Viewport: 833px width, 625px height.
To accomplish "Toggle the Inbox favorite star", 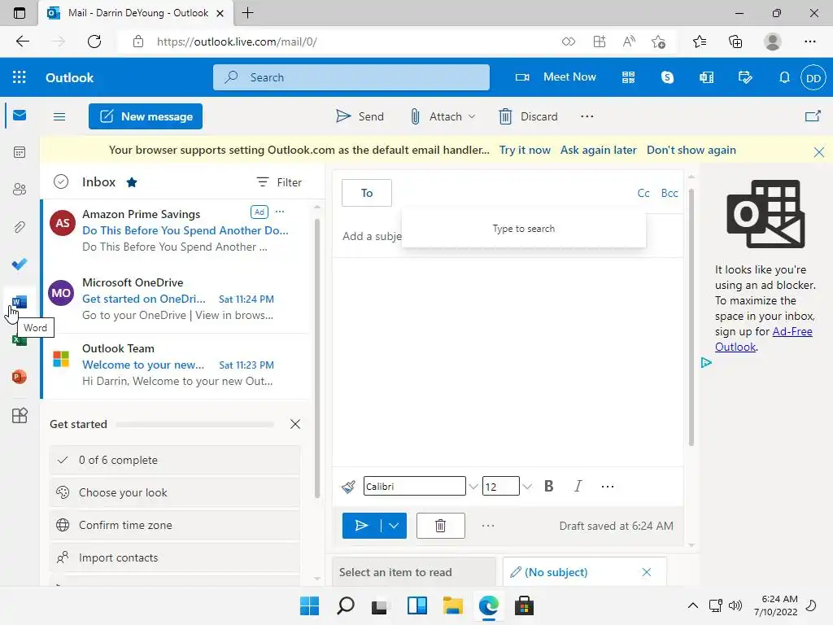I will [x=132, y=182].
